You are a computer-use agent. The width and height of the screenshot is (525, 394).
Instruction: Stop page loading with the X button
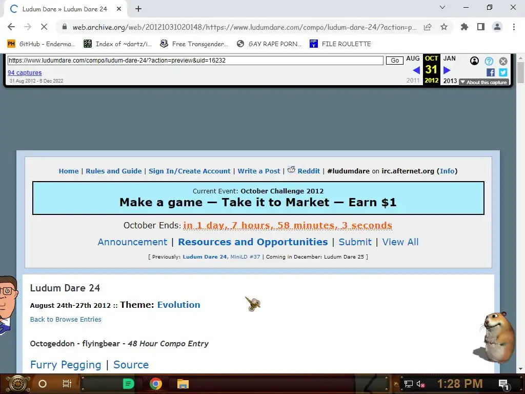tap(44, 27)
